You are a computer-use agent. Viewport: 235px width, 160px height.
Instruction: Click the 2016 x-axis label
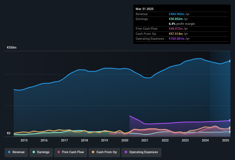click(x=44, y=140)
